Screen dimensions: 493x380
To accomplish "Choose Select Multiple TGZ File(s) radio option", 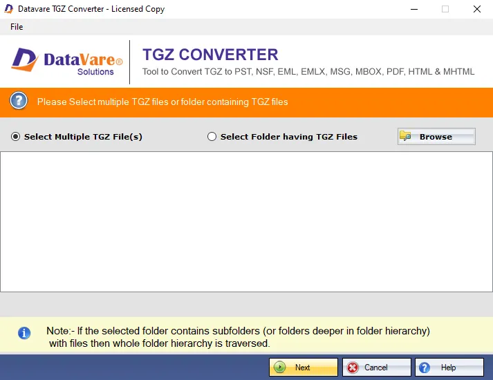I will [x=77, y=137].
